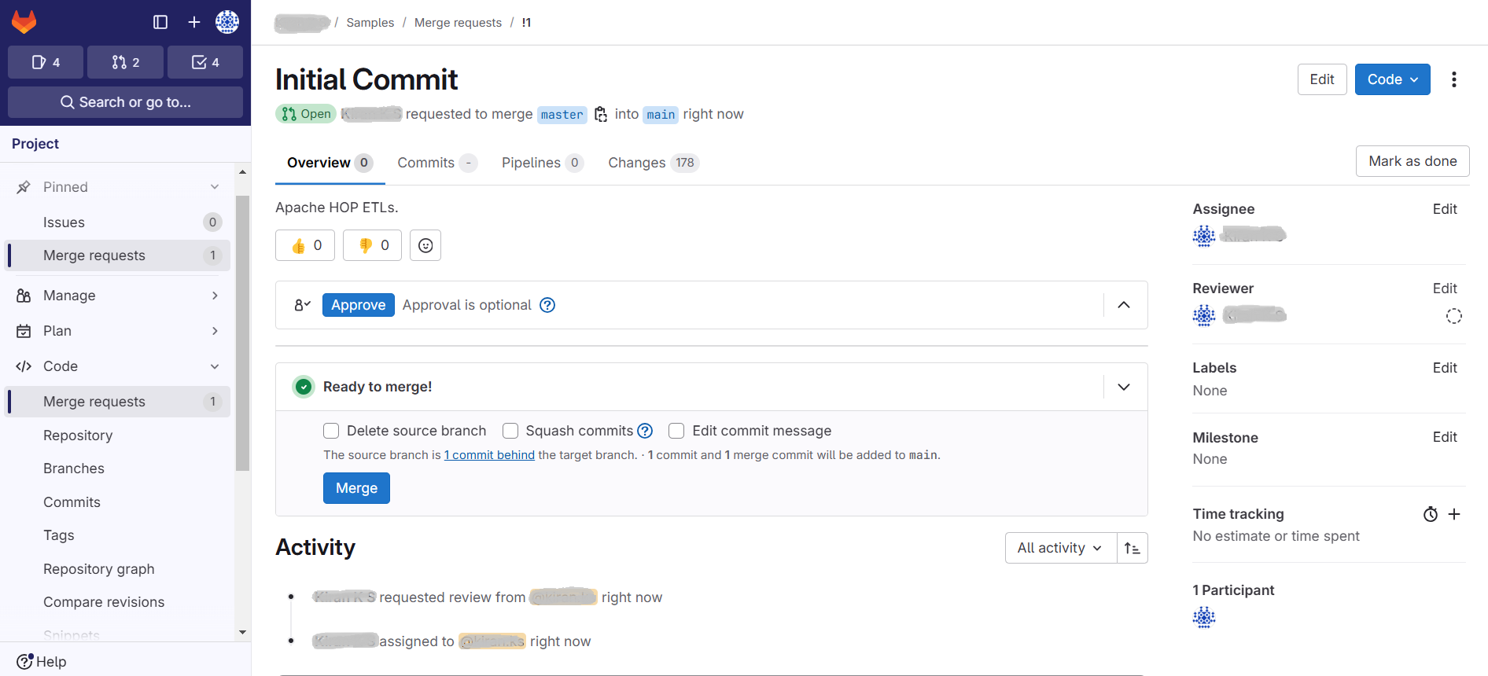Click the plus create new icon

click(194, 22)
